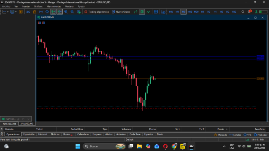The image size is (269, 151).
Task: Show hidden system tray icons chevron
Action: click(224, 146)
